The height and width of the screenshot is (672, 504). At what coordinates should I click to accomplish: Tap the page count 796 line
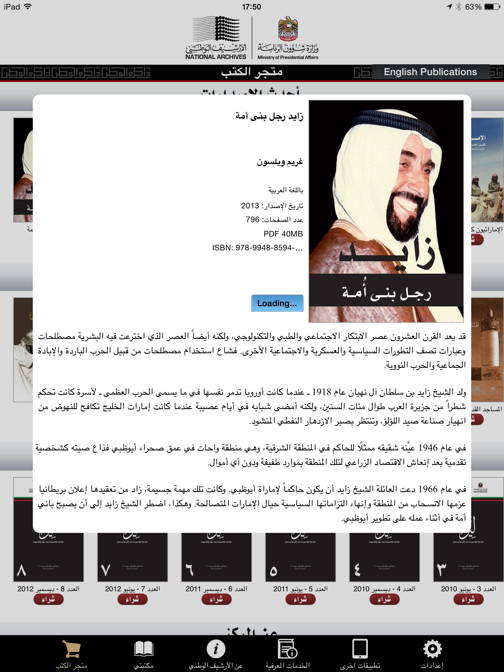point(274,220)
